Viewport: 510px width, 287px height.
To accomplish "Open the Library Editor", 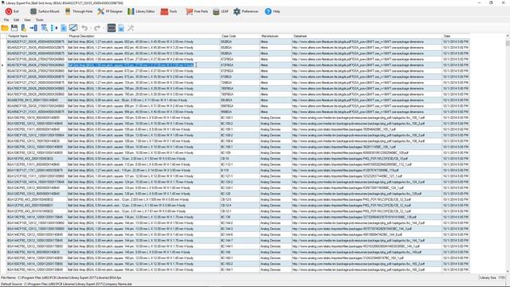I will coord(141,11).
